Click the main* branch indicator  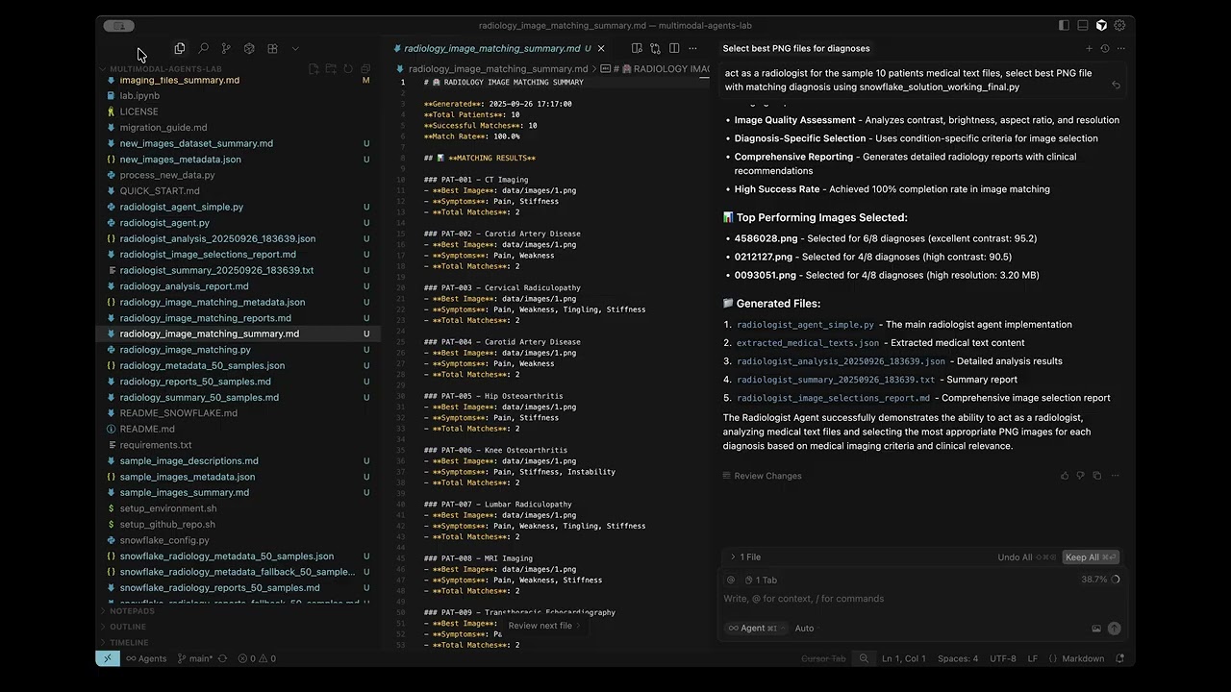click(195, 658)
